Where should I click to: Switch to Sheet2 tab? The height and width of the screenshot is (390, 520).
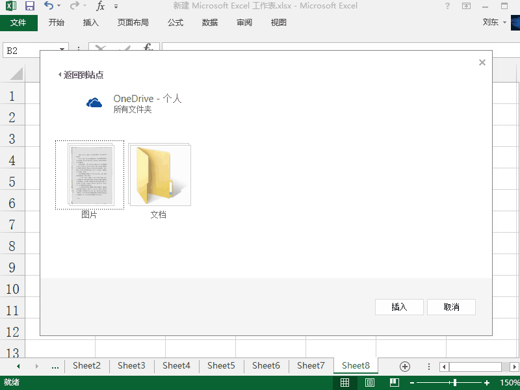pyautogui.click(x=86, y=366)
